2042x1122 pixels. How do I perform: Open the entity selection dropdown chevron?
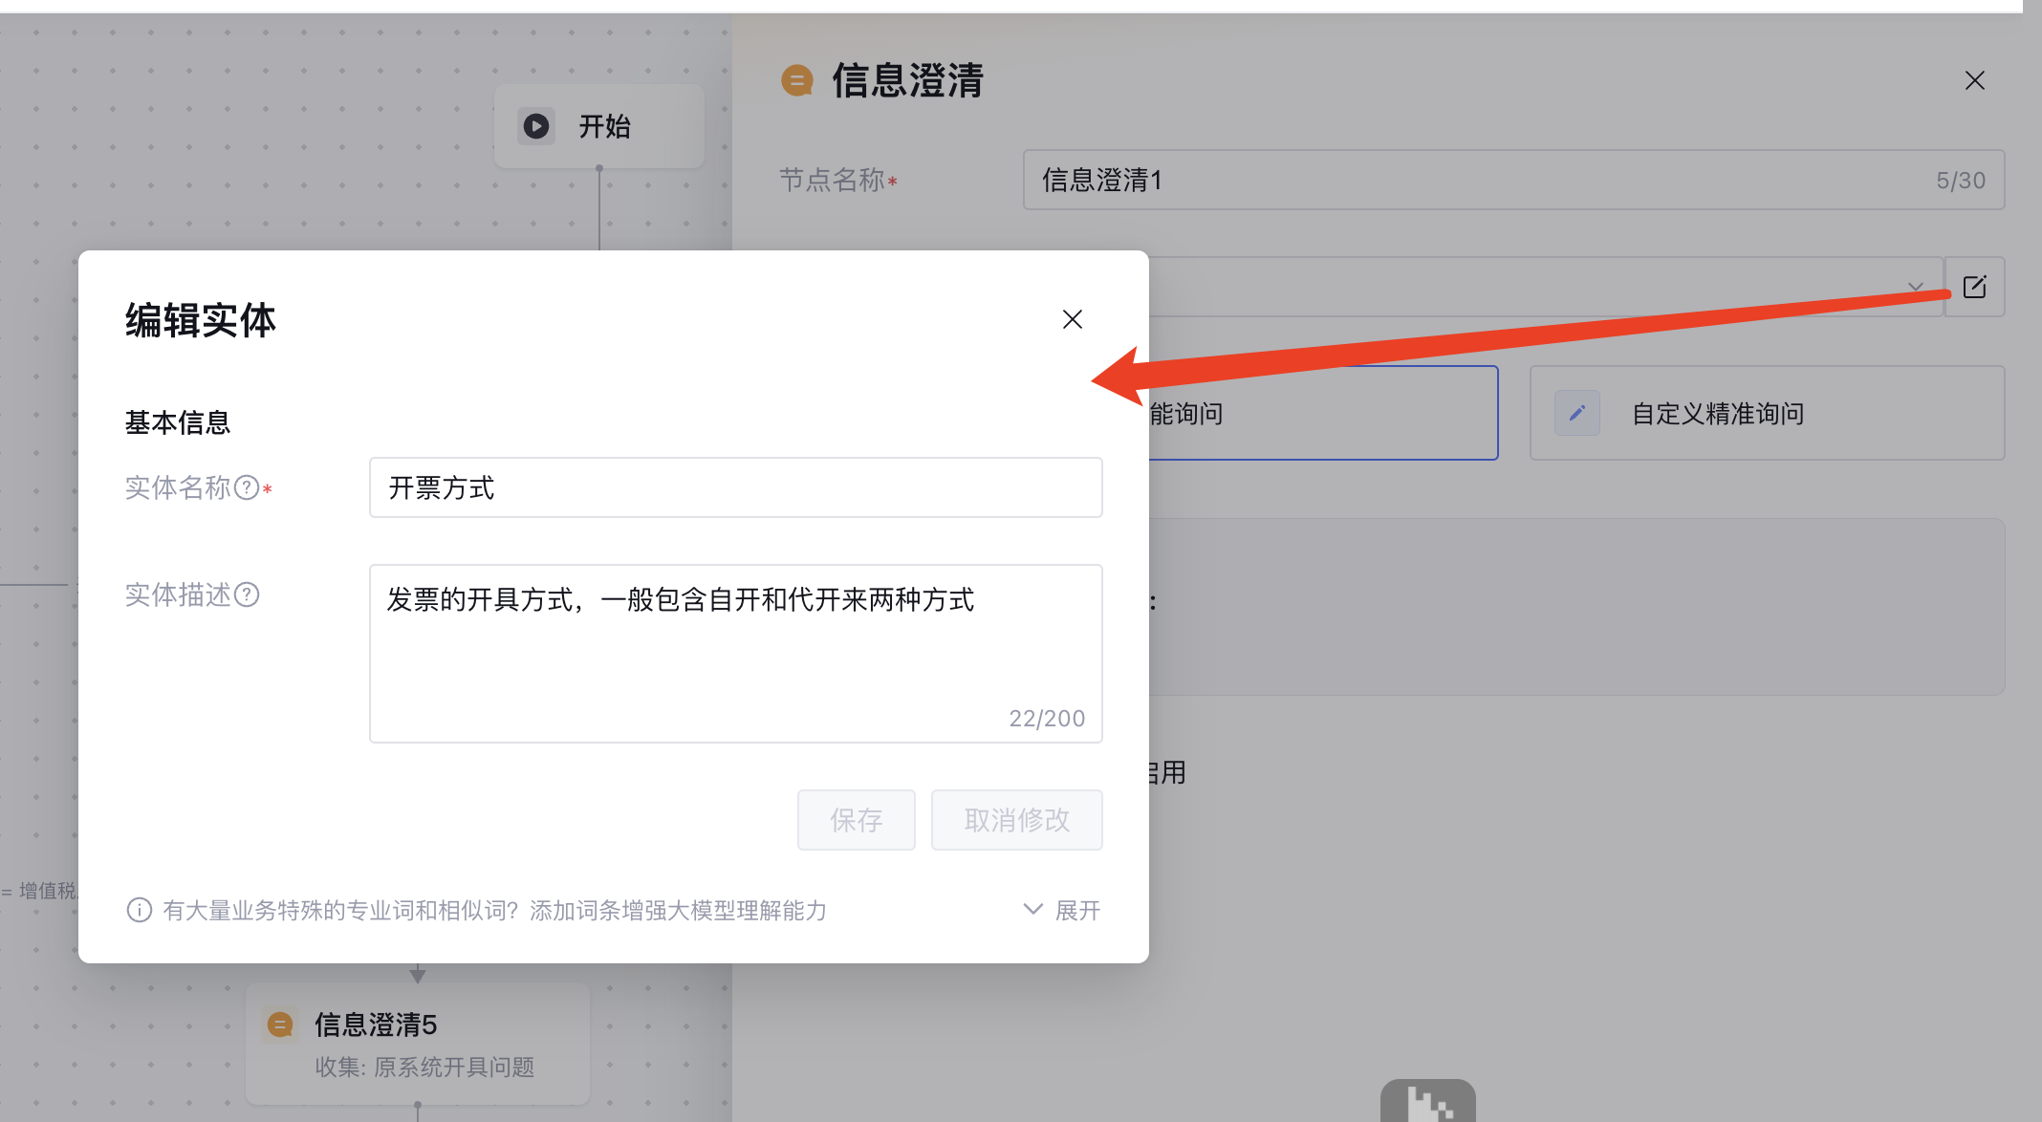click(x=1915, y=287)
